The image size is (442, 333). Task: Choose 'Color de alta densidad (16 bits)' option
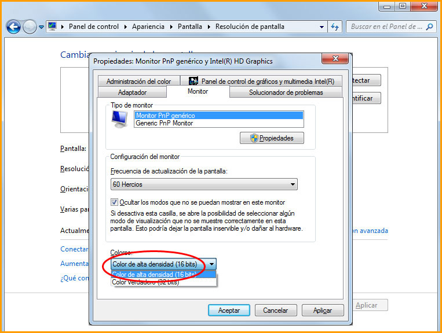(x=164, y=275)
